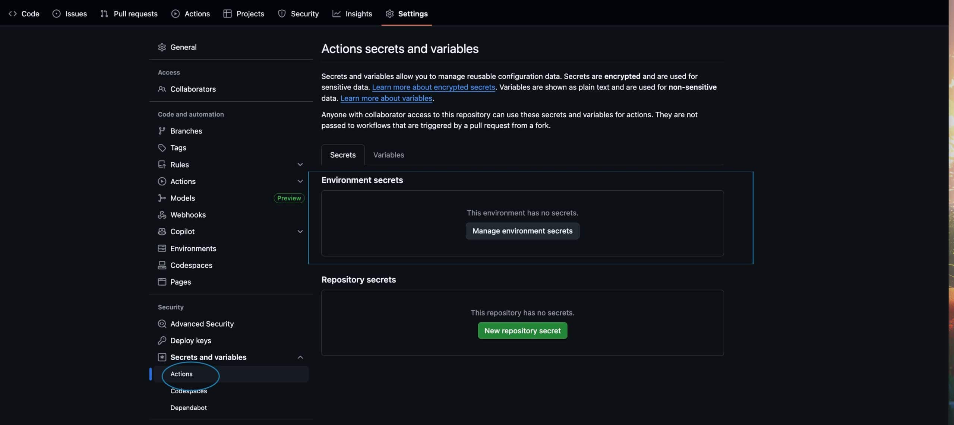The image size is (954, 425).
Task: Click the Webhooks icon in sidebar
Action: point(162,215)
